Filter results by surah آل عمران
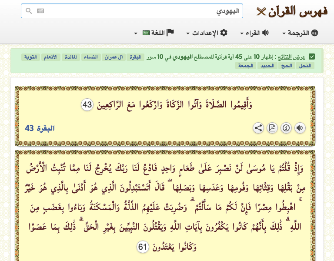334x261 pixels. [114, 57]
